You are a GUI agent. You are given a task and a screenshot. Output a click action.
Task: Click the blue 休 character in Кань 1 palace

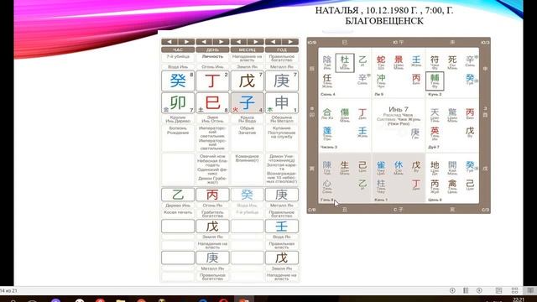399,165
